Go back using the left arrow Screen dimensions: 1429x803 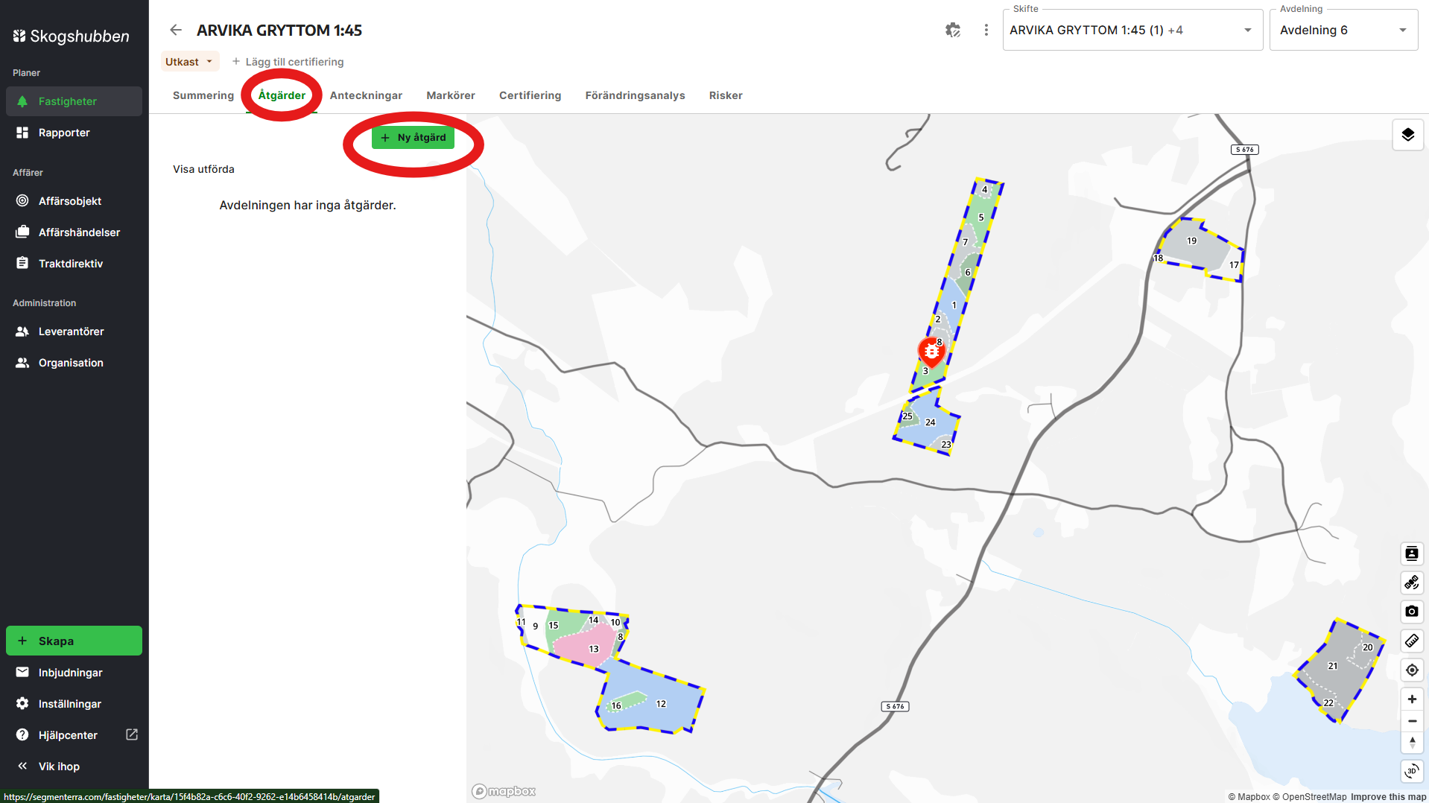[176, 30]
